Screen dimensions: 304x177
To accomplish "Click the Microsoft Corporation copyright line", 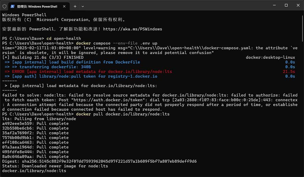I will click(x=64, y=20).
